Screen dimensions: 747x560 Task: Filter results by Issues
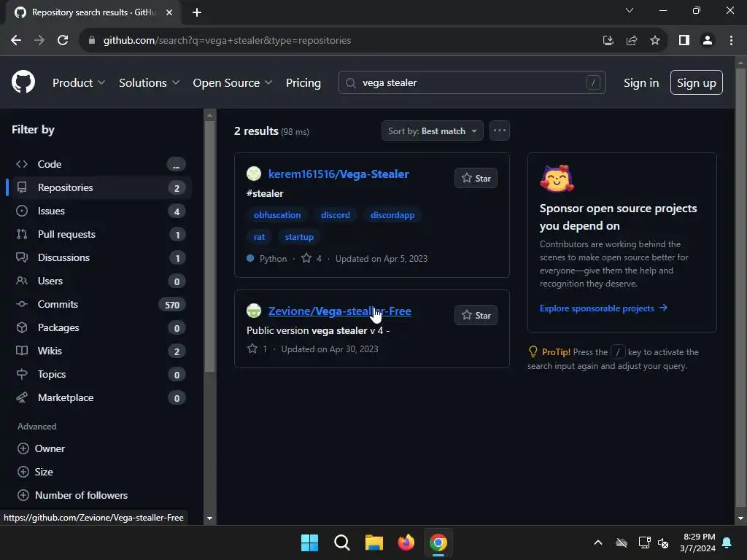[100, 211]
